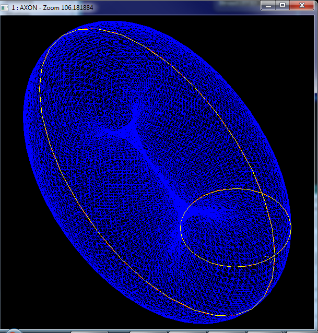Maximize the AXON viewport window
The width and height of the screenshot is (318, 333).
282,5
